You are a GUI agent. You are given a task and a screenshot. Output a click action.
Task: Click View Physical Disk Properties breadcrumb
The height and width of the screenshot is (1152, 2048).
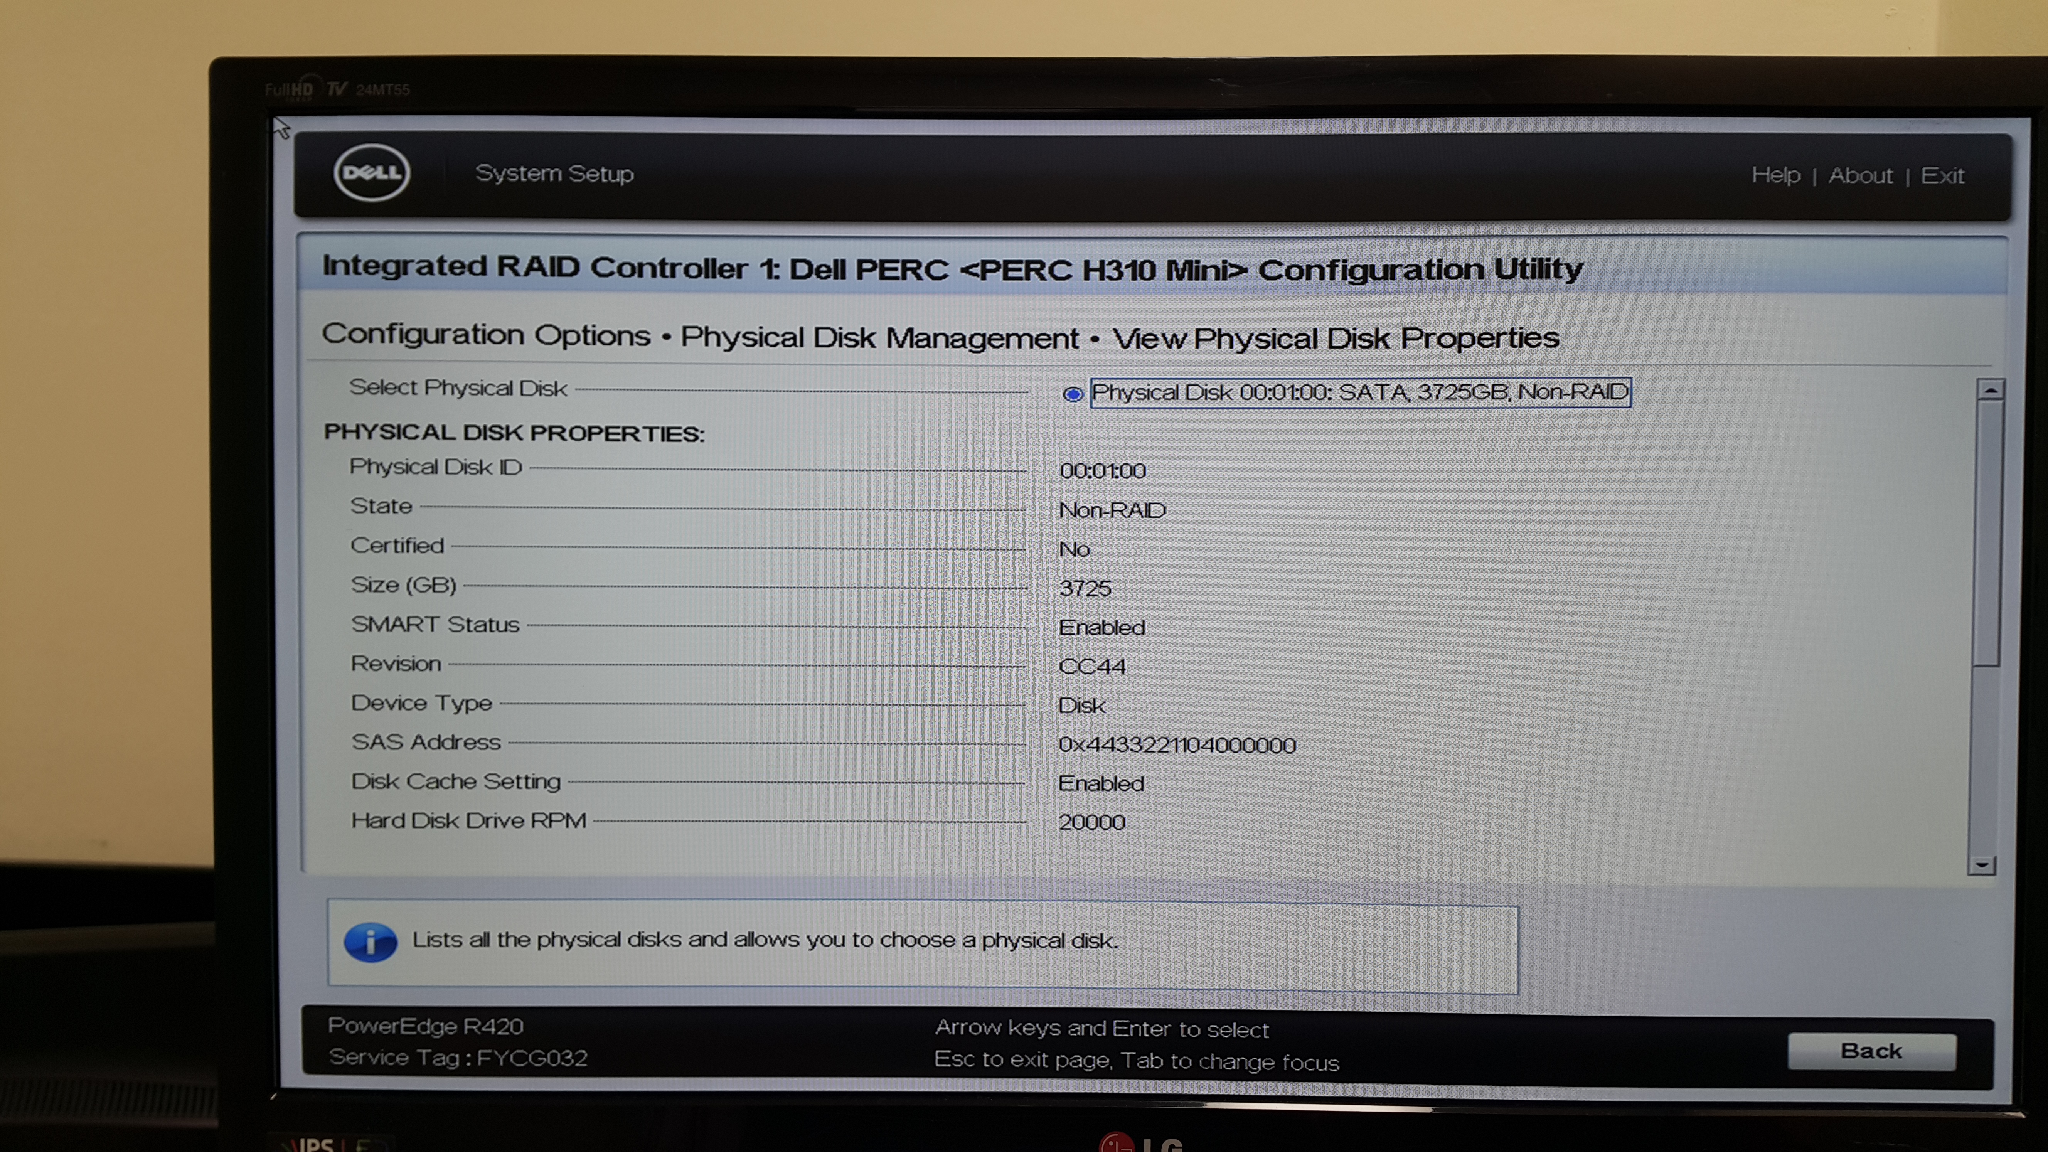pos(1335,339)
